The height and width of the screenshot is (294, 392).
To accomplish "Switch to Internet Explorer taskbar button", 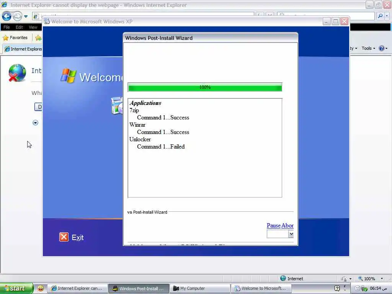I will [x=77, y=288].
